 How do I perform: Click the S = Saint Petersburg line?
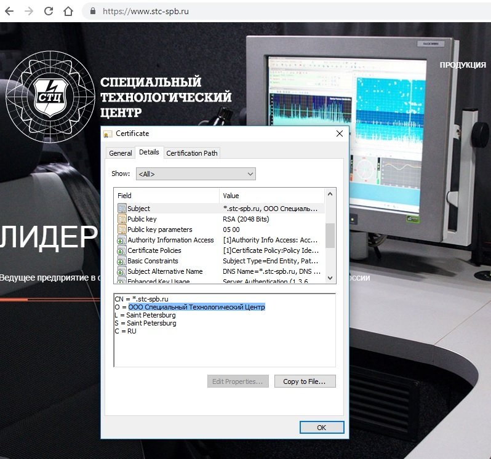[145, 323]
